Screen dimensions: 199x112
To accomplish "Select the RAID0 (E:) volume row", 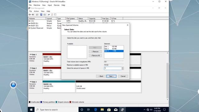I will point(35,23).
